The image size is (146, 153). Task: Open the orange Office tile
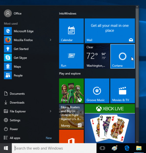pos(71,136)
